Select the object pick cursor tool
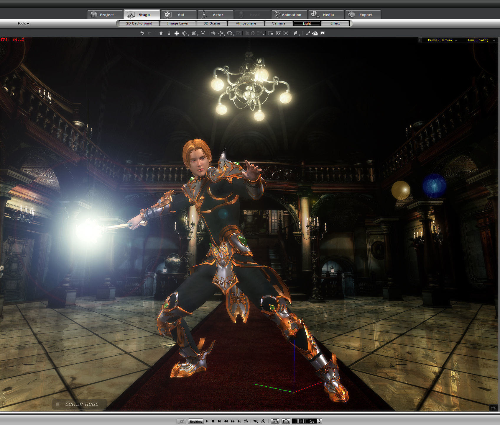Image resolution: width=500 pixels, height=425 pixels. [213, 33]
